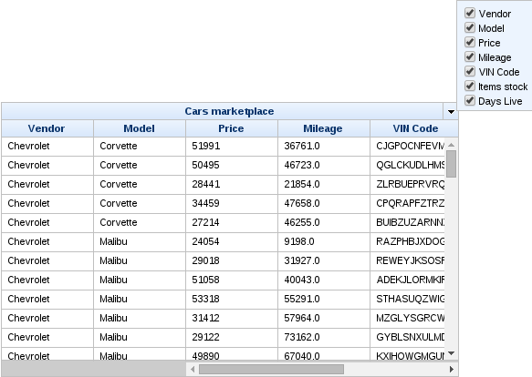Toggle the Mileage column checkbox
The height and width of the screenshot is (377, 532).
point(470,56)
